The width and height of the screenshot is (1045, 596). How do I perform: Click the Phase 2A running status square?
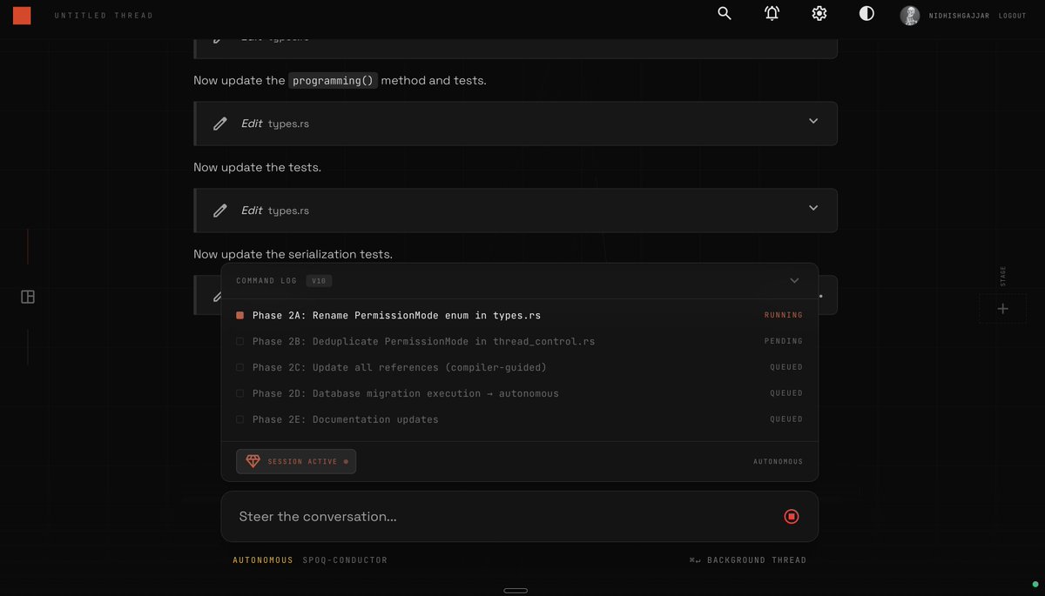tap(239, 315)
